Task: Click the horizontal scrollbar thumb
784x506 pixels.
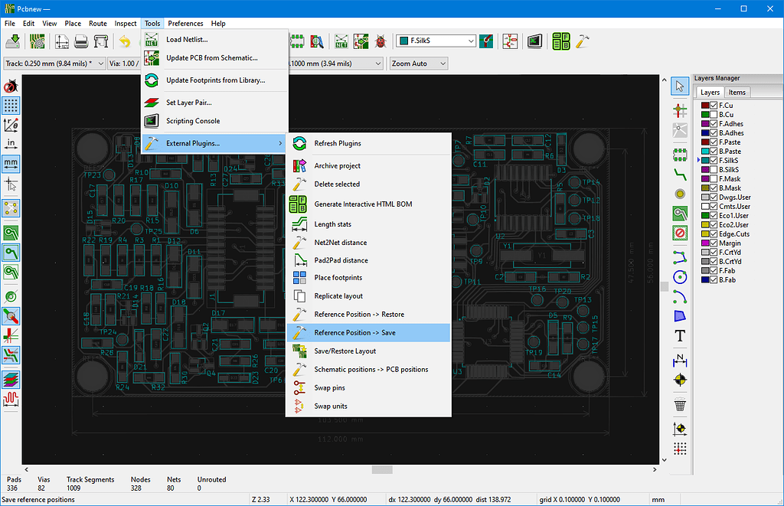Action: (382, 469)
